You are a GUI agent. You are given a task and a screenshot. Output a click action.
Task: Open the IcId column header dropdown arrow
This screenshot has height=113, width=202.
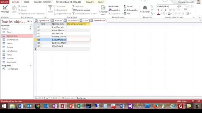50,24
